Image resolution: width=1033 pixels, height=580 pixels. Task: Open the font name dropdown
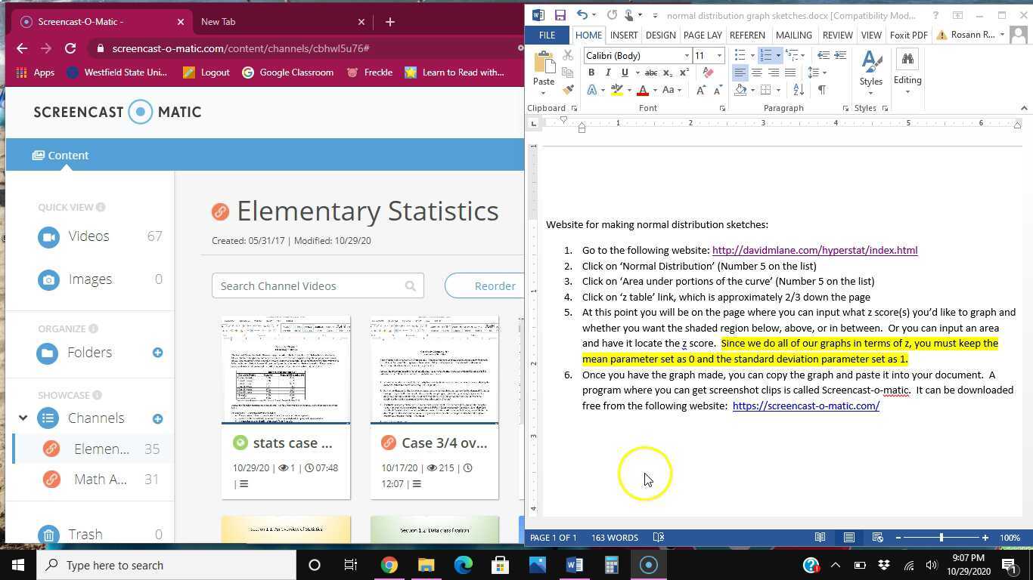pyautogui.click(x=687, y=56)
